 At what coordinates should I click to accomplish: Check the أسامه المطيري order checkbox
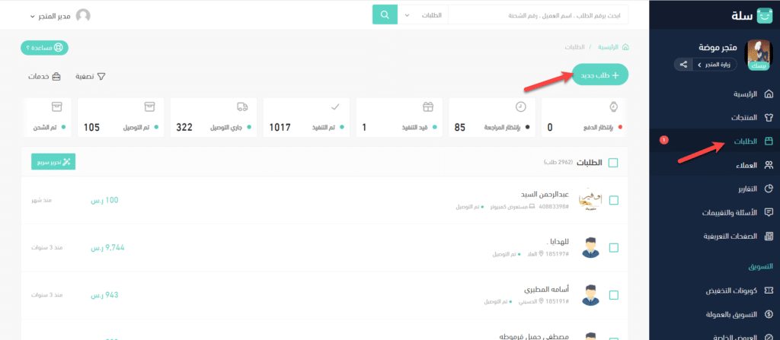pyautogui.click(x=614, y=295)
